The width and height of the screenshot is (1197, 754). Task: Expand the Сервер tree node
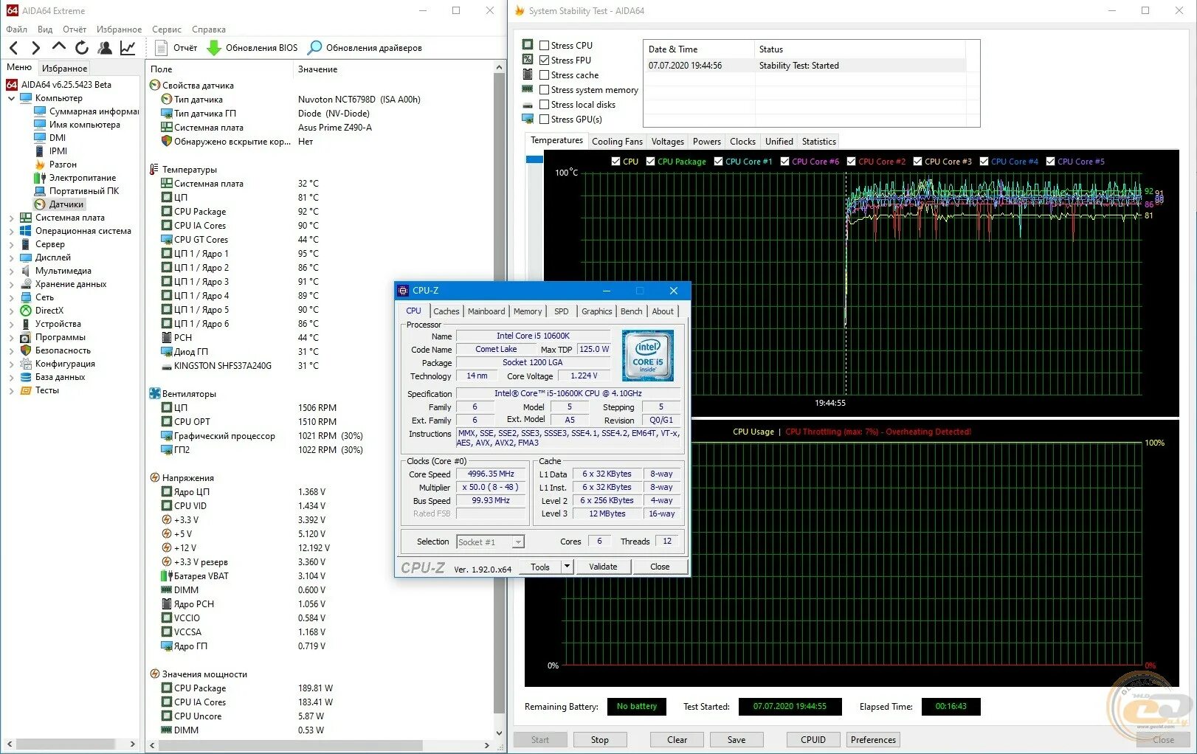coord(11,244)
